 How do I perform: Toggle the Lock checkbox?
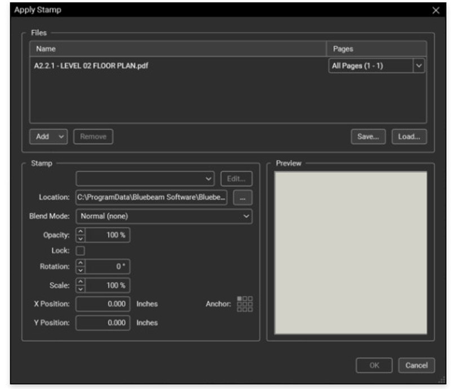[80, 251]
